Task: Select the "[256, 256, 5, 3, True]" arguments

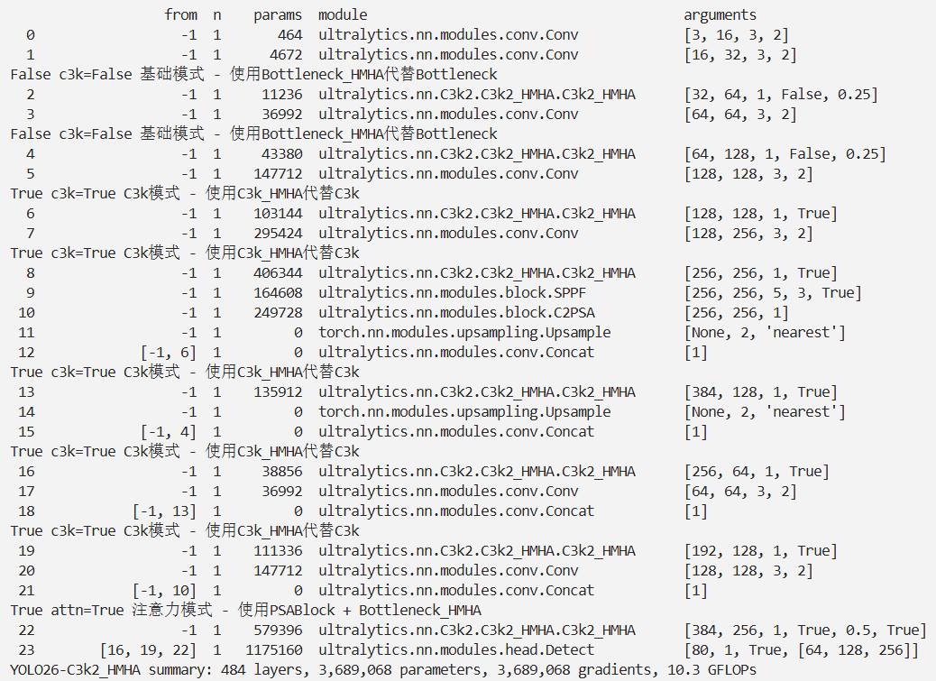Action: 773,292
